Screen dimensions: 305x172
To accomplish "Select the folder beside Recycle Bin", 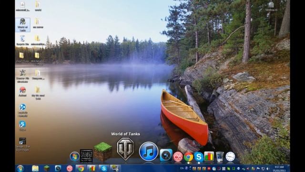I will (x=38, y=41).
